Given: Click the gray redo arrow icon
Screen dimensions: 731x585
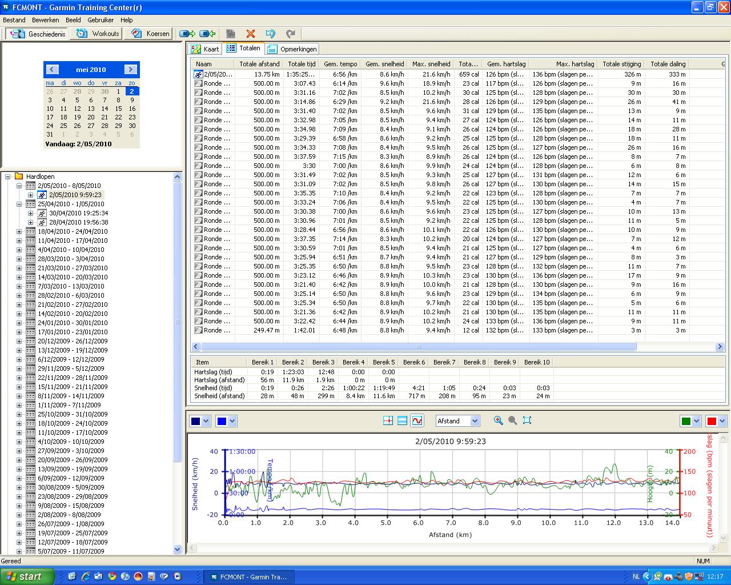Looking at the screenshot, I should [291, 34].
